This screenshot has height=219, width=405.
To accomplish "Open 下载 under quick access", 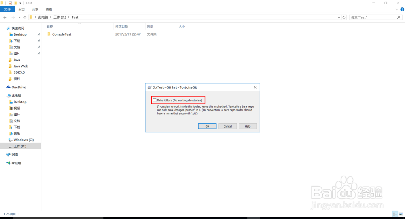I will pos(17,41).
